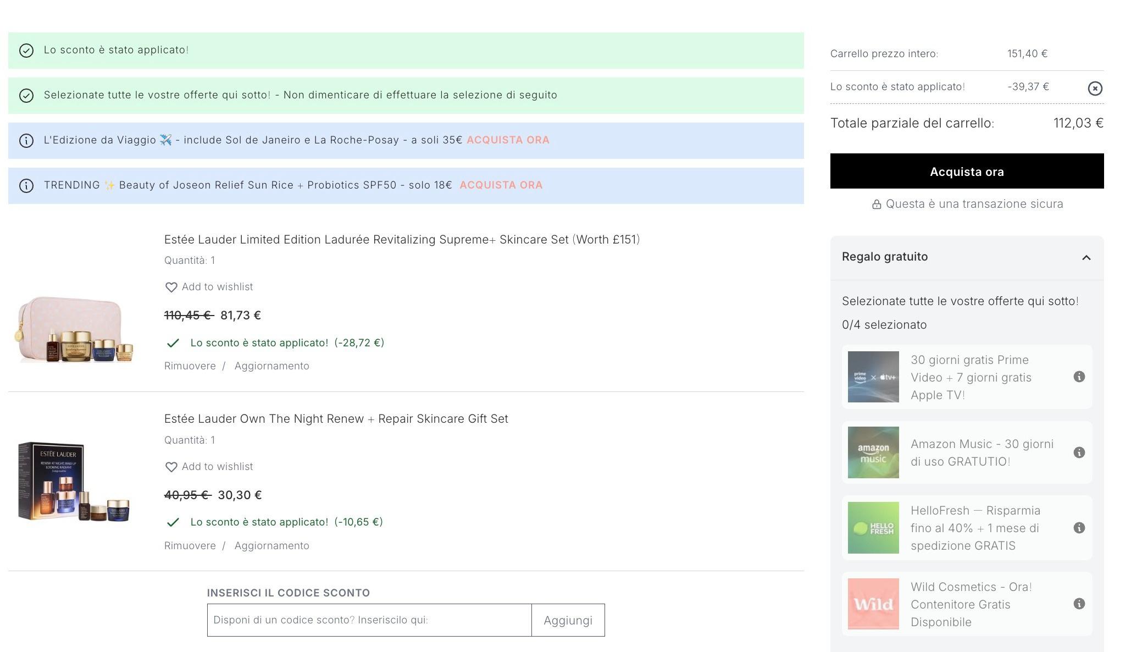
Task: Click the 'INSERISCI IL CODICE SCONTO' heading
Action: [x=288, y=593]
